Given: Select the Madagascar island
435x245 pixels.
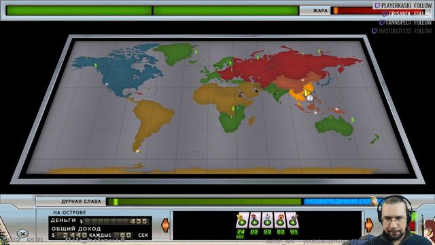Looking at the screenshot, I should [251, 121].
